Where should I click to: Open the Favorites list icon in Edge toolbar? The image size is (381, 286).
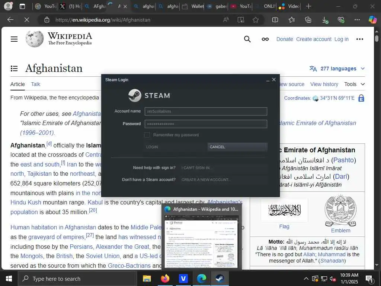click(x=292, y=20)
